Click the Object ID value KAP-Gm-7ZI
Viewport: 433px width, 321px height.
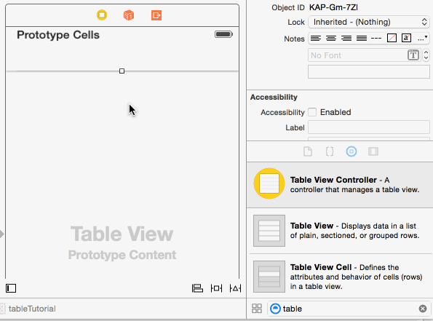(333, 7)
